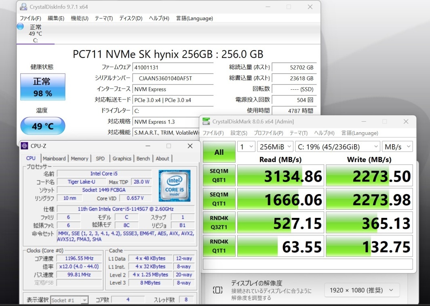Click the CrystalDiskMark title bar icon
The height and width of the screenshot is (306, 430).
(x=206, y=121)
